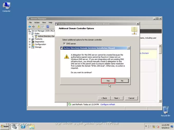Screen dimensions: 174x130
Task: Click the warning triangle icon in the dialog
Action: pyautogui.click(x=66, y=57)
